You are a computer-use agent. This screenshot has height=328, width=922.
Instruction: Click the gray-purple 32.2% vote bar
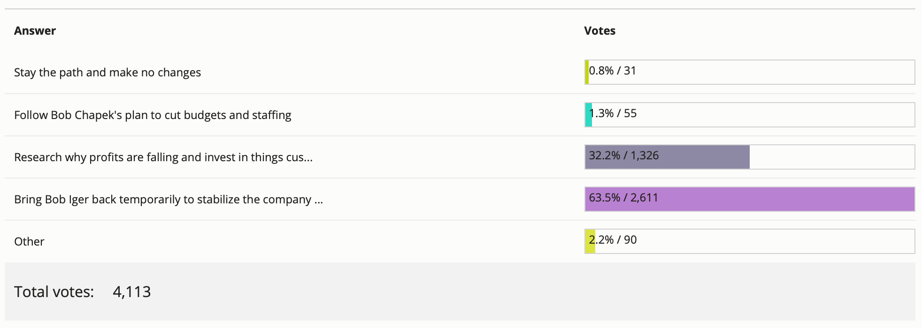[x=667, y=157]
